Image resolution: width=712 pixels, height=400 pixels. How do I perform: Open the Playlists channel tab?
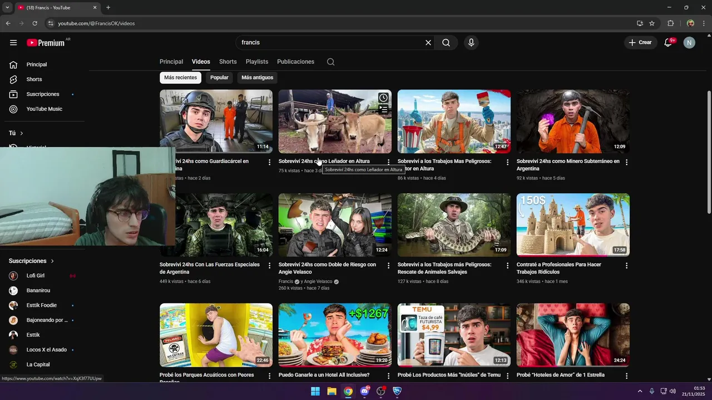[x=257, y=62]
